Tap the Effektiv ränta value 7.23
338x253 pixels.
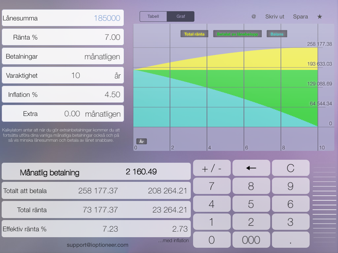tap(110, 229)
